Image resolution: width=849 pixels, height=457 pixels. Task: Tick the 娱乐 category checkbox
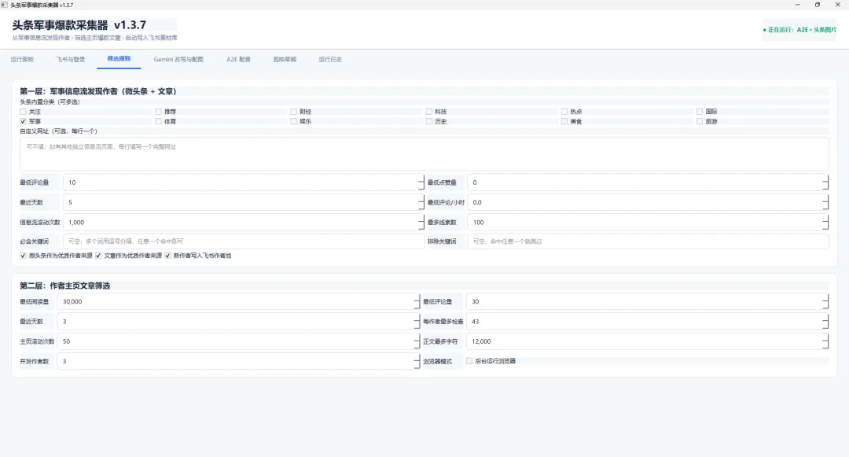point(293,121)
